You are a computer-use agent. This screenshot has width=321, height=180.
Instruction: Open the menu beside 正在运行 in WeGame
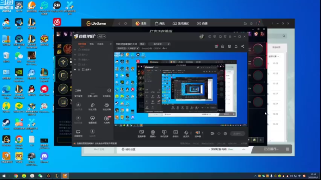coord(287,149)
